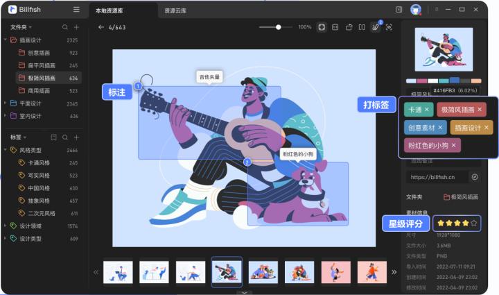Expand the 设计领域 tag group
The height and width of the screenshot is (295, 499).
pyautogui.click(x=6, y=226)
